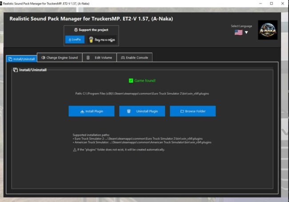Click the game Path text line
Screen dimensions: 289x202
click(x=142, y=93)
